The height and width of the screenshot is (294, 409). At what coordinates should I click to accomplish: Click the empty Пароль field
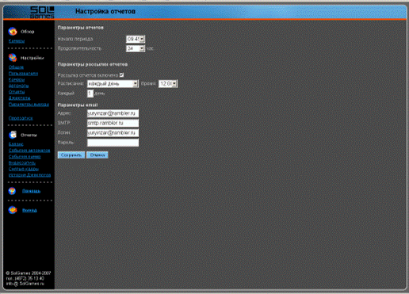pyautogui.click(x=113, y=143)
